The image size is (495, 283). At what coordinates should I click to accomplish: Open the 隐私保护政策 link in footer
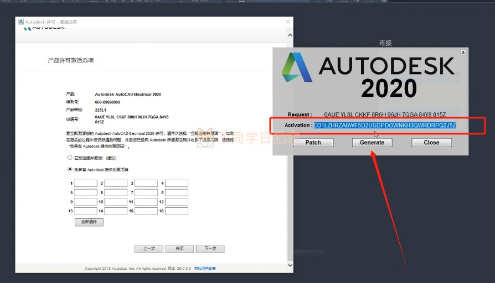(205, 269)
